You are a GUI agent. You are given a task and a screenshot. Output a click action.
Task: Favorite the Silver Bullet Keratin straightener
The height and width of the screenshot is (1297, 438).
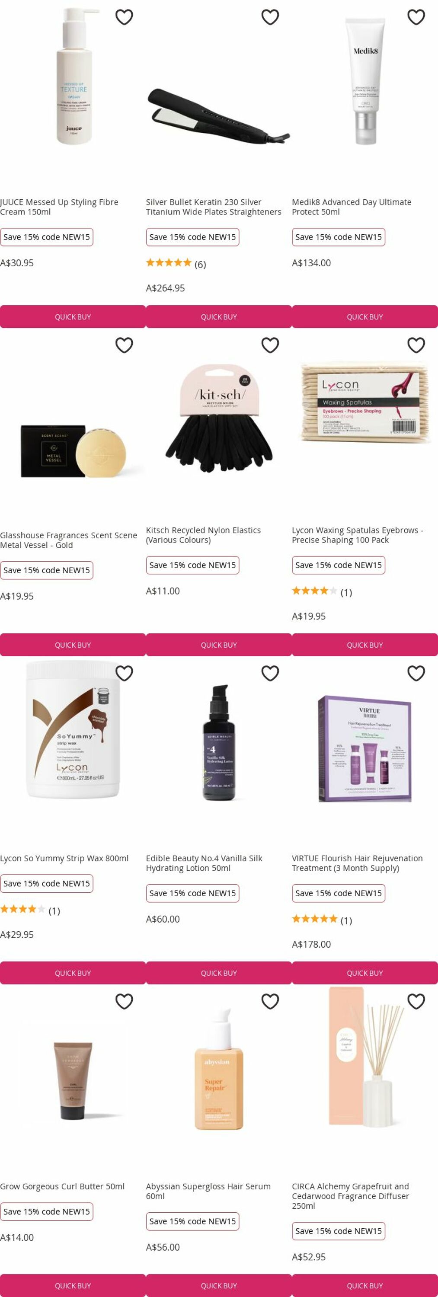tap(270, 17)
